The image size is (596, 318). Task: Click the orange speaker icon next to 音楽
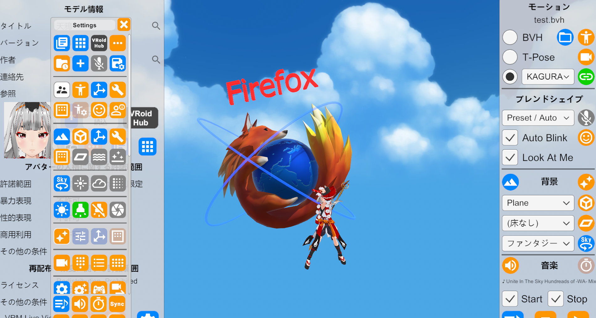[x=510, y=265]
